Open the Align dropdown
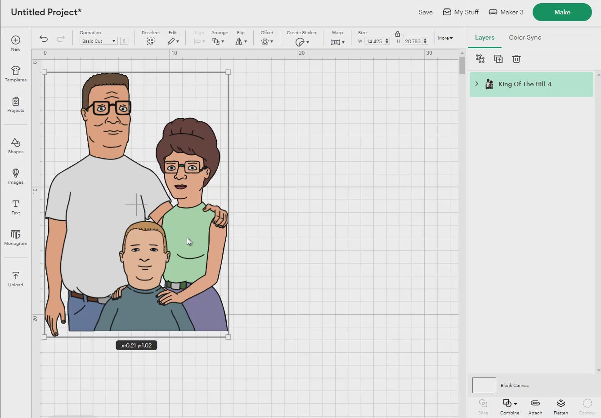The height and width of the screenshot is (418, 601). click(199, 41)
